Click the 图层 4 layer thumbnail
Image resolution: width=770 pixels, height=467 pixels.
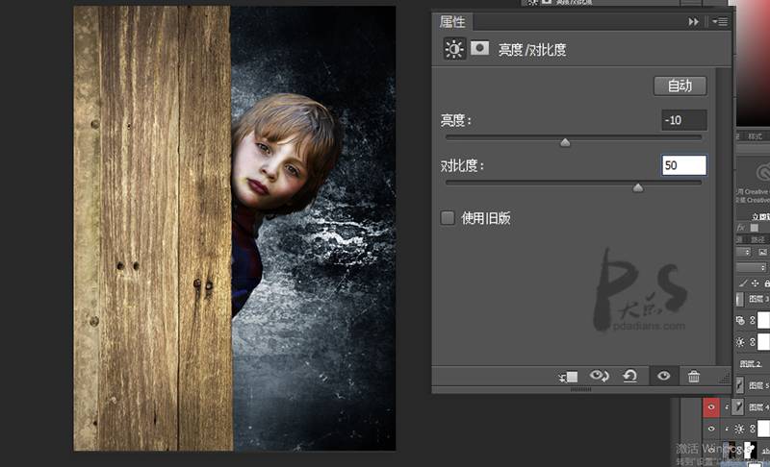(x=737, y=406)
